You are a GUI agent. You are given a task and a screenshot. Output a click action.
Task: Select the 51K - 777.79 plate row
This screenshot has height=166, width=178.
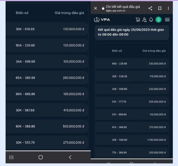[x=132, y=102]
